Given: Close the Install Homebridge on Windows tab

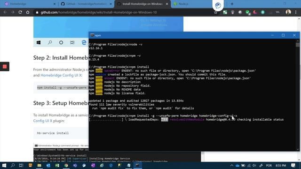Looking at the screenshot, I should click(x=167, y=4).
